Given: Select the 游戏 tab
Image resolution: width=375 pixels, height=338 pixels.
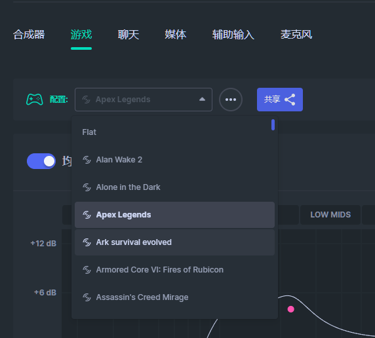Looking at the screenshot, I should (x=81, y=35).
